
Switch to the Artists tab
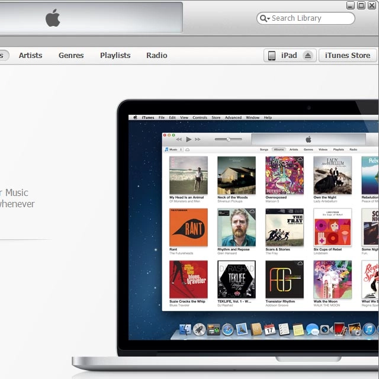(x=30, y=56)
